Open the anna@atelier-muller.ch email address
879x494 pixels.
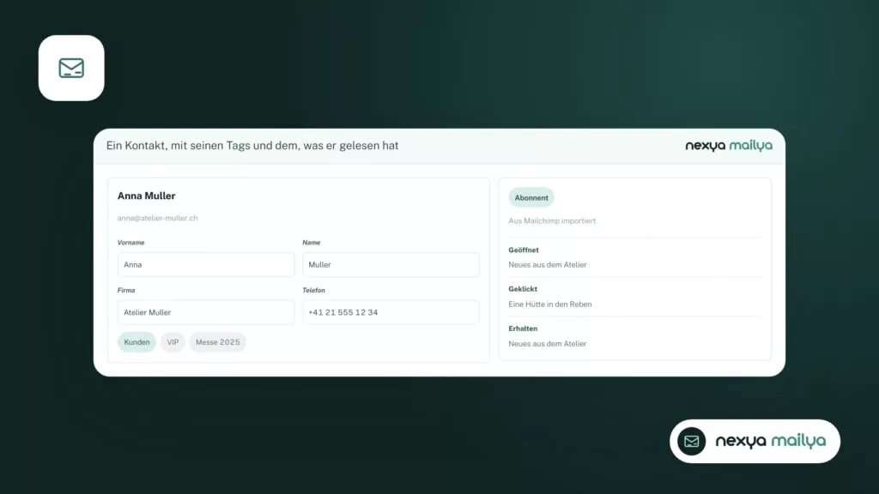(x=158, y=219)
